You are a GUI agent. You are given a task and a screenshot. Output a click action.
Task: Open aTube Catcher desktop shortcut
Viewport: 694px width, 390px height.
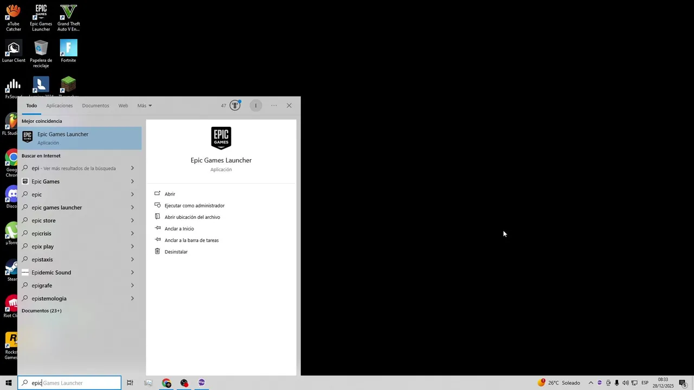point(14,18)
